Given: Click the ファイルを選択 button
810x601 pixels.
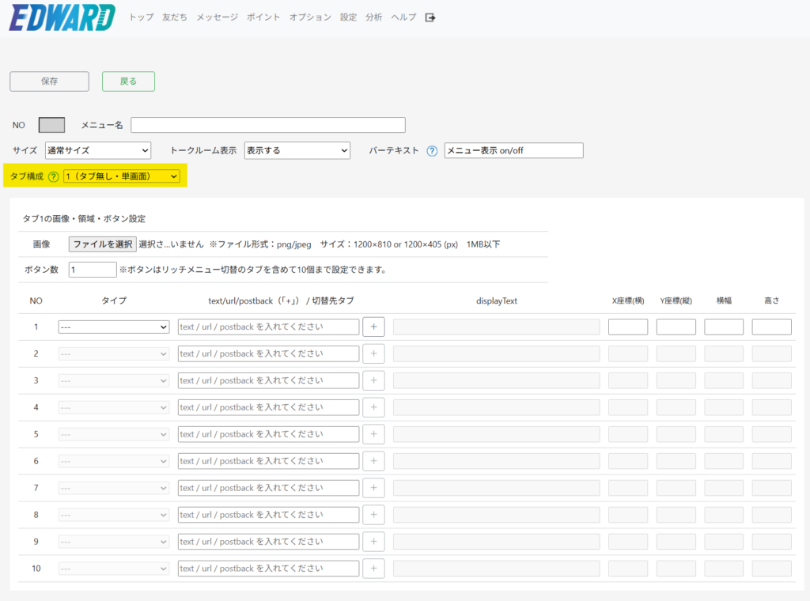Looking at the screenshot, I should (102, 244).
